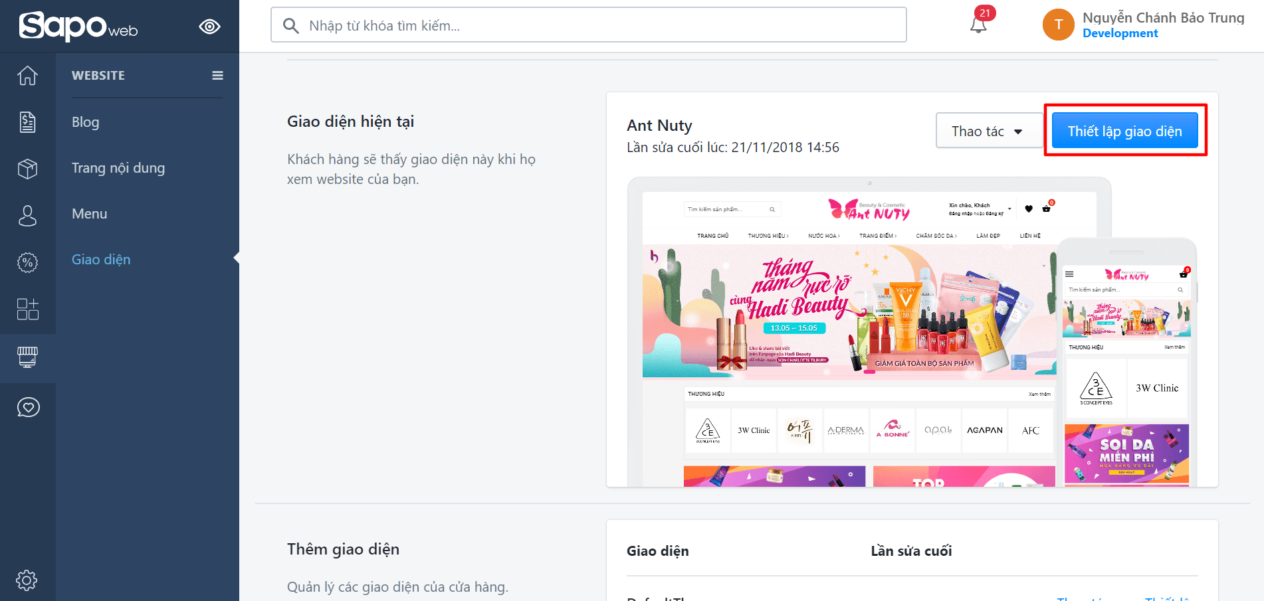Open the customers person icon in sidebar
The image size is (1264, 601).
pyautogui.click(x=27, y=215)
